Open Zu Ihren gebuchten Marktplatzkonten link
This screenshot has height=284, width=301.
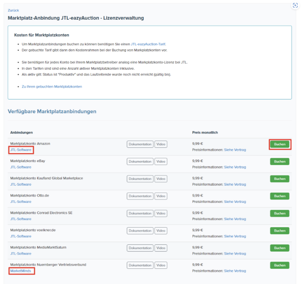pos(52,87)
